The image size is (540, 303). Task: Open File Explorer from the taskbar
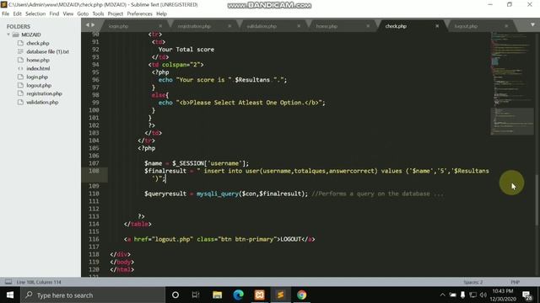[x=217, y=295]
